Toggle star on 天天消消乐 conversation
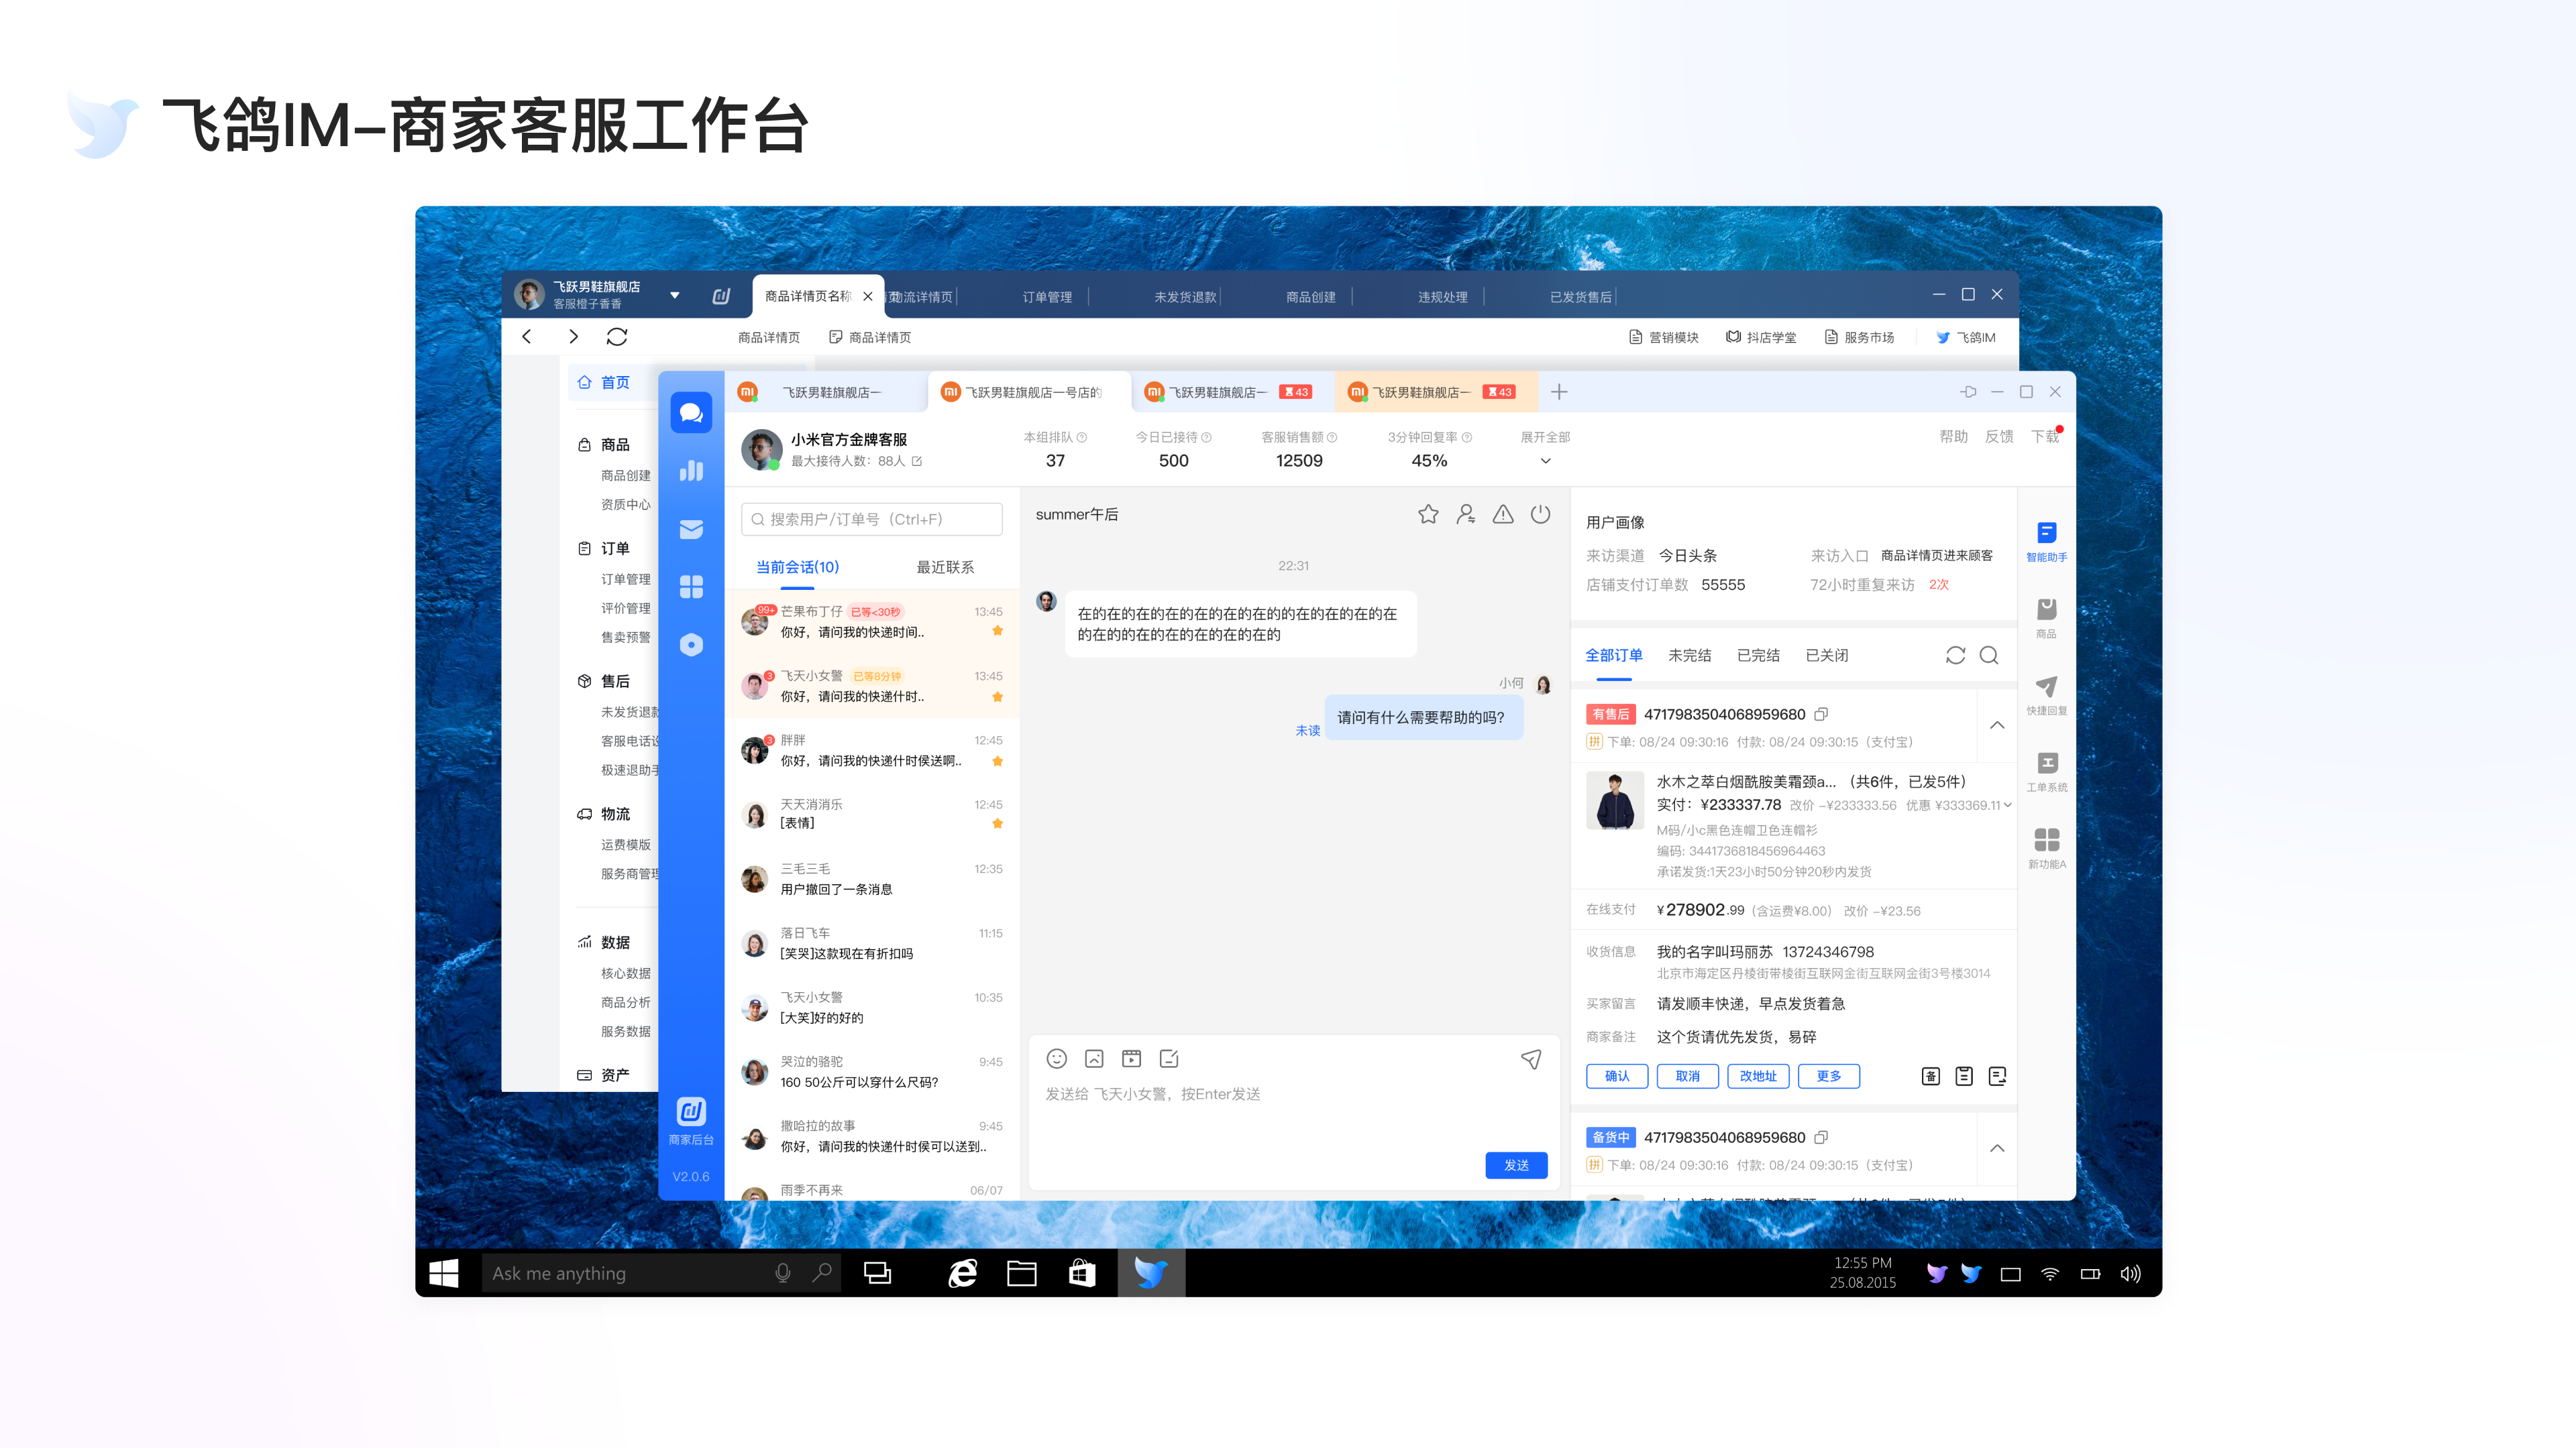The width and height of the screenshot is (2576, 1448). tap(997, 823)
